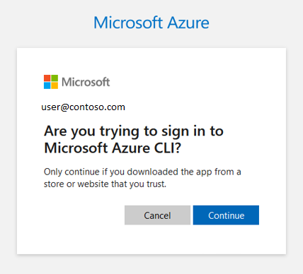Click the 'contoso.com' domain in the email
The width and height of the screenshot is (303, 274).
click(97, 107)
